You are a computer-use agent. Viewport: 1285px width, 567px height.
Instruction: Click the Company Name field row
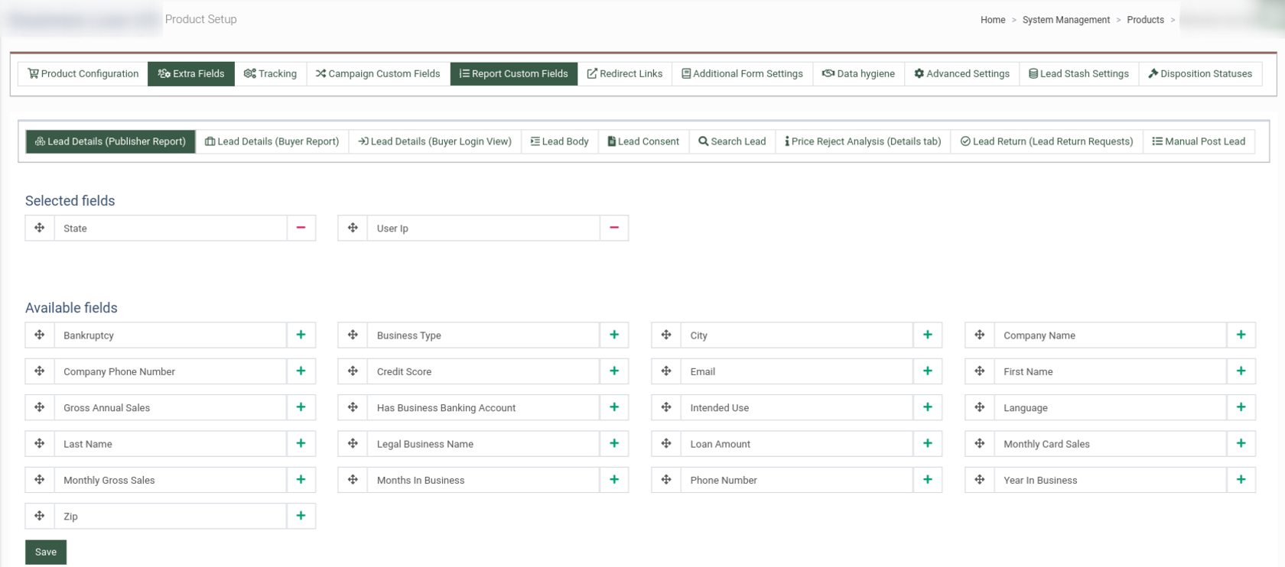point(1109,335)
